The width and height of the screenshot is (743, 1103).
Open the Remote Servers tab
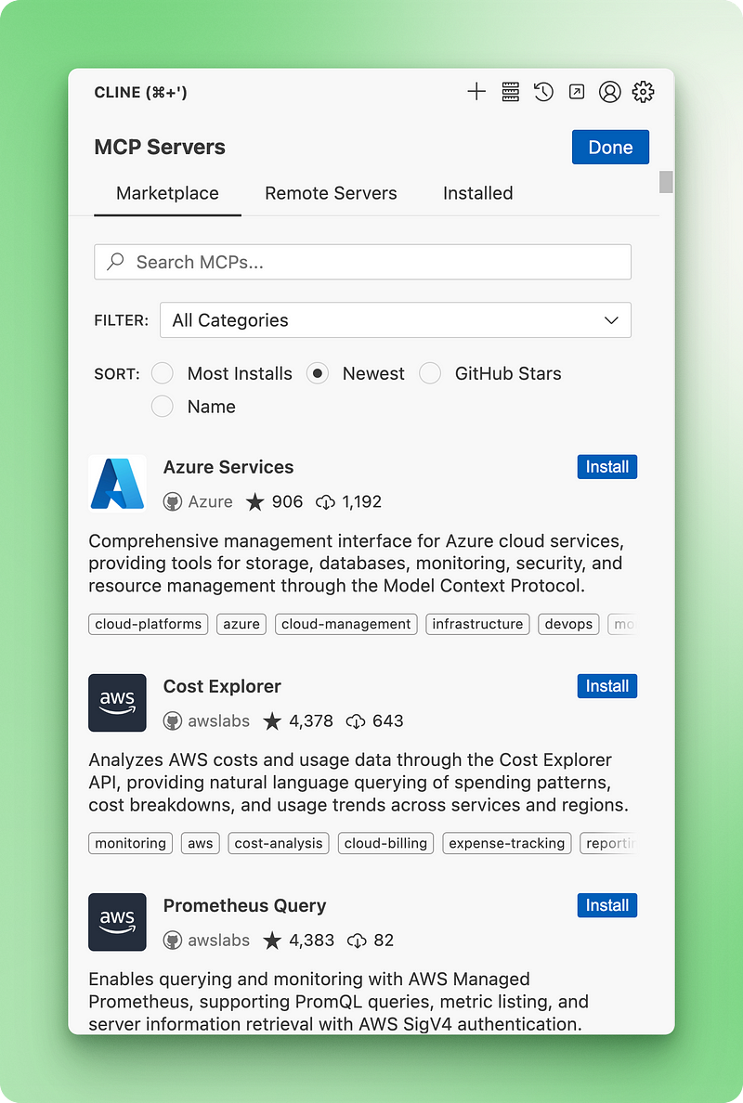tap(331, 193)
